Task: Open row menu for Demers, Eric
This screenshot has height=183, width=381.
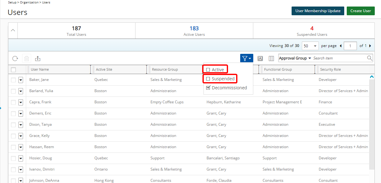Action: point(21,114)
